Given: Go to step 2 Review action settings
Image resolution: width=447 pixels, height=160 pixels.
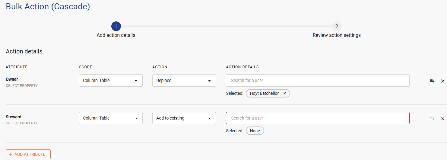Looking at the screenshot, I should coord(337,27).
